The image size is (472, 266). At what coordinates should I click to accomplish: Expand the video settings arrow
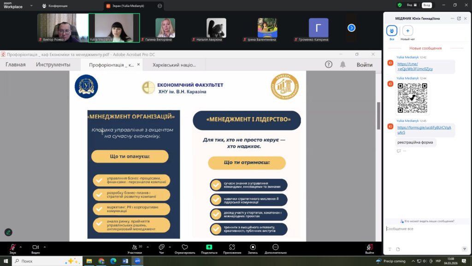45,247
